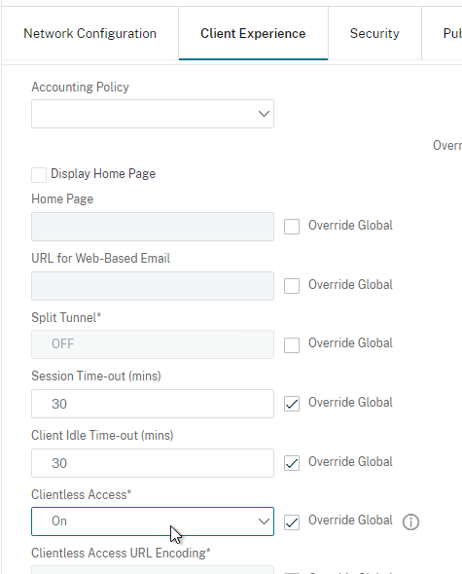The height and width of the screenshot is (574, 462).
Task: Enable the Display Home Page checkbox
Action: coord(39,174)
